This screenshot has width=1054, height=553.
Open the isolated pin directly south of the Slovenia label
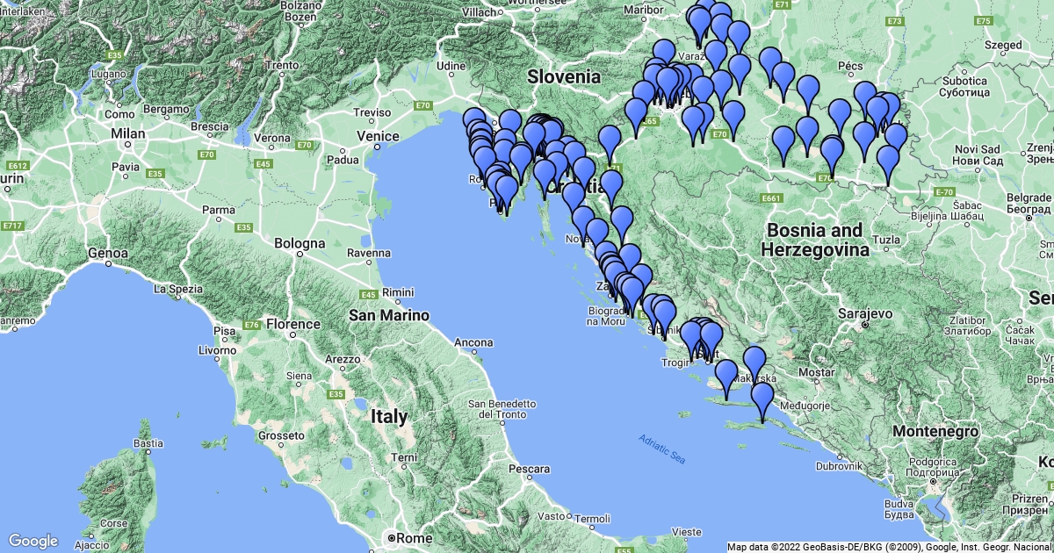pyautogui.click(x=609, y=142)
